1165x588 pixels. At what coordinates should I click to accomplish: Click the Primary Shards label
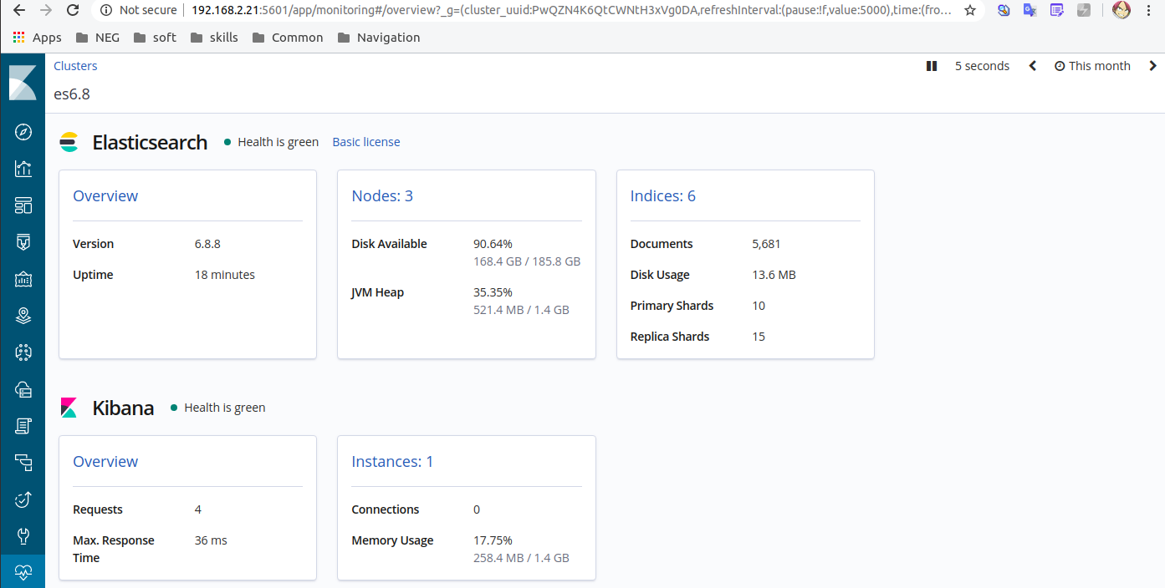tap(672, 306)
